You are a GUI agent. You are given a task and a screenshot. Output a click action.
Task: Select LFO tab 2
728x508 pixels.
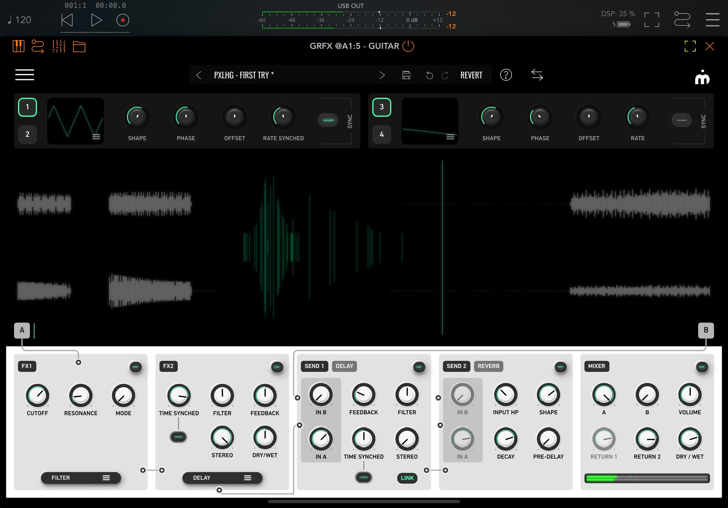[27, 134]
